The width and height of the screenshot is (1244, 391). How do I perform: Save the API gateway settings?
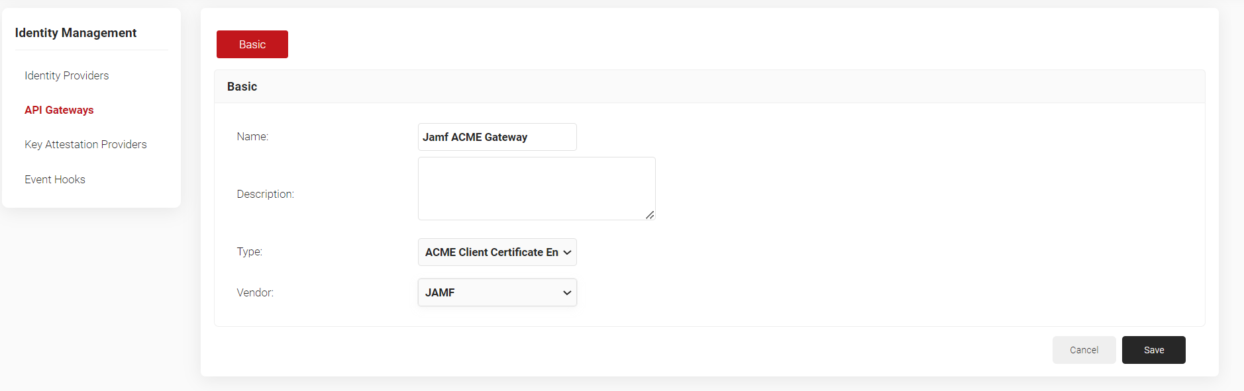tap(1153, 350)
